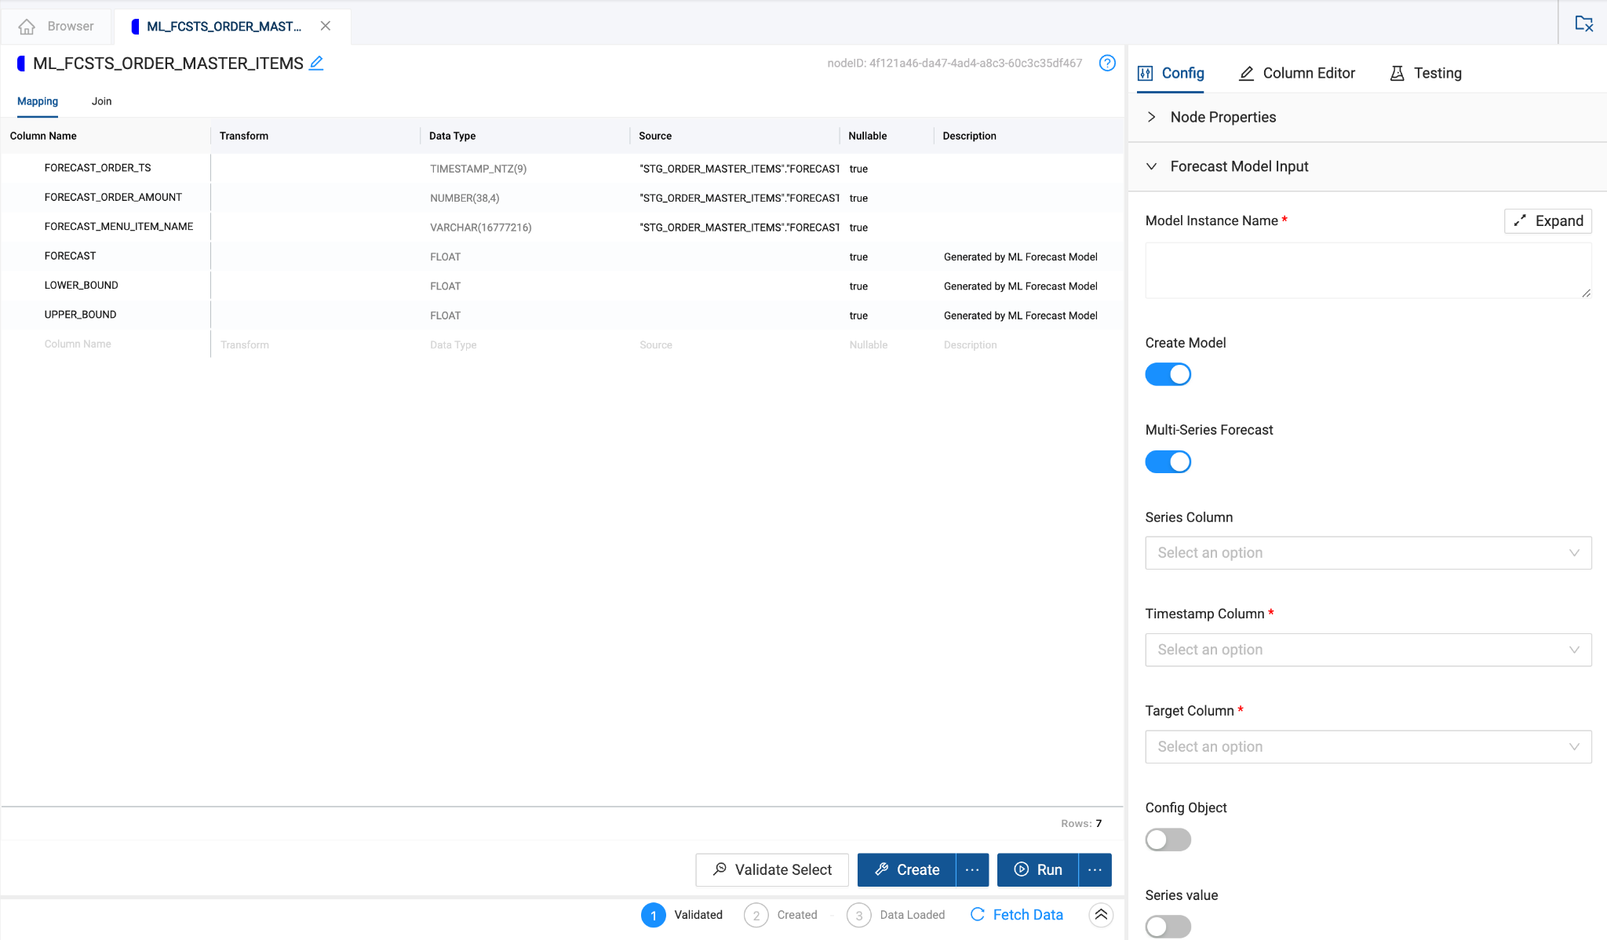Click the Config sliders icon

tap(1146, 73)
